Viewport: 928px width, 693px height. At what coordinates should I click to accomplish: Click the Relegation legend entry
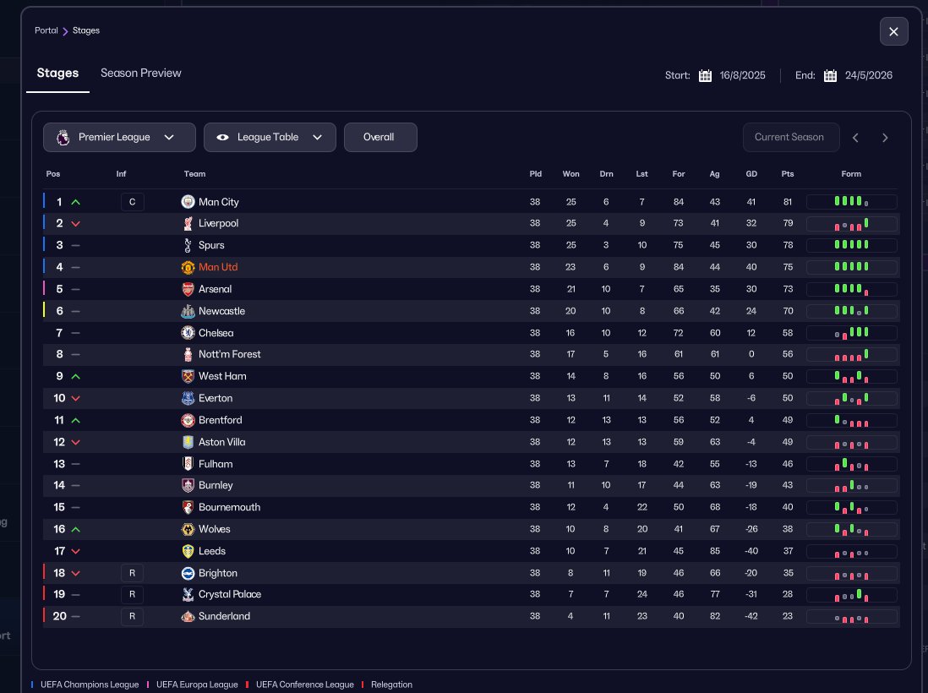387,685
